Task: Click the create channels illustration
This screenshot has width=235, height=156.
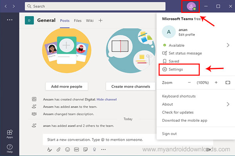Action: pos(130,51)
